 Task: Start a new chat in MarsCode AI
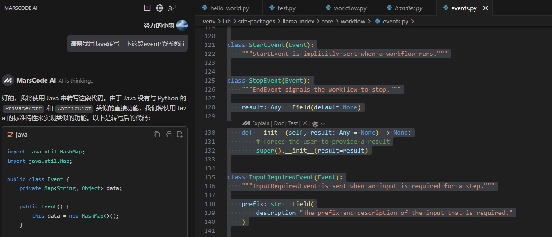[147, 8]
